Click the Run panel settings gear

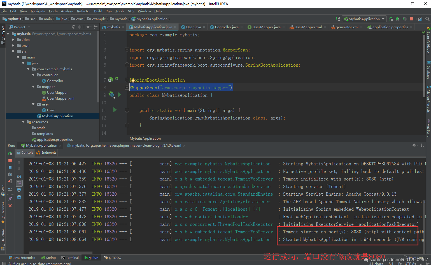pos(415,145)
